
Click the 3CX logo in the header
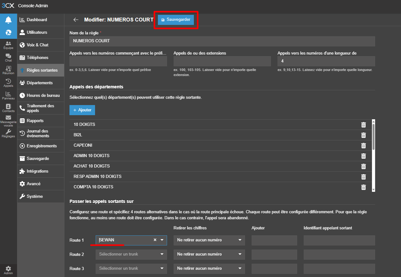pos(8,6)
